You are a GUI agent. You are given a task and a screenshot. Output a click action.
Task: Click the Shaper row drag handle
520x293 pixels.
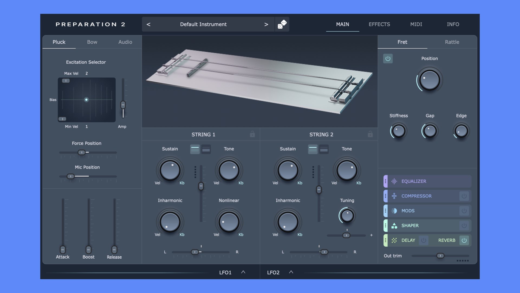[385, 225]
